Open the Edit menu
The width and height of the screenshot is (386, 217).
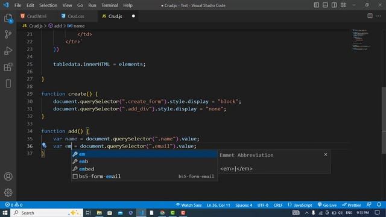point(30,5)
